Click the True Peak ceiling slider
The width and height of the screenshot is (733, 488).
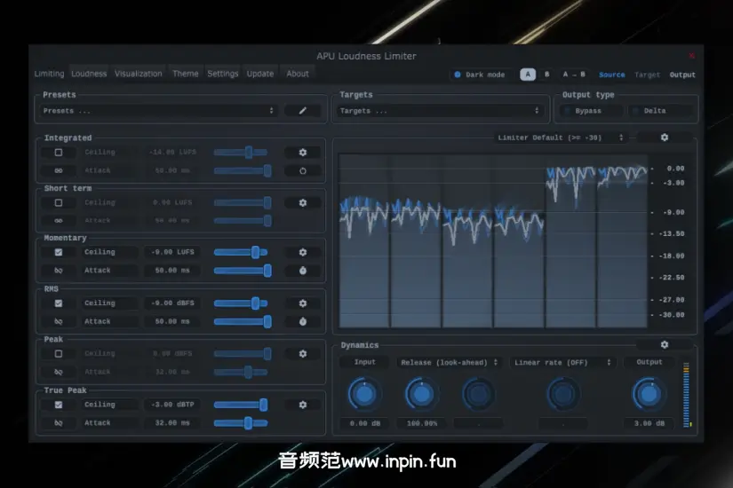coord(241,405)
